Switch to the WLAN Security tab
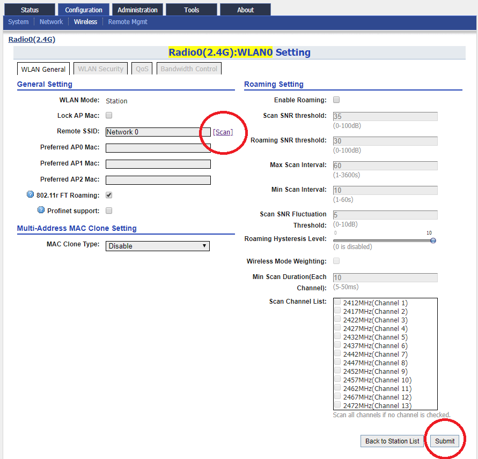This screenshot has width=478, height=459. point(101,69)
